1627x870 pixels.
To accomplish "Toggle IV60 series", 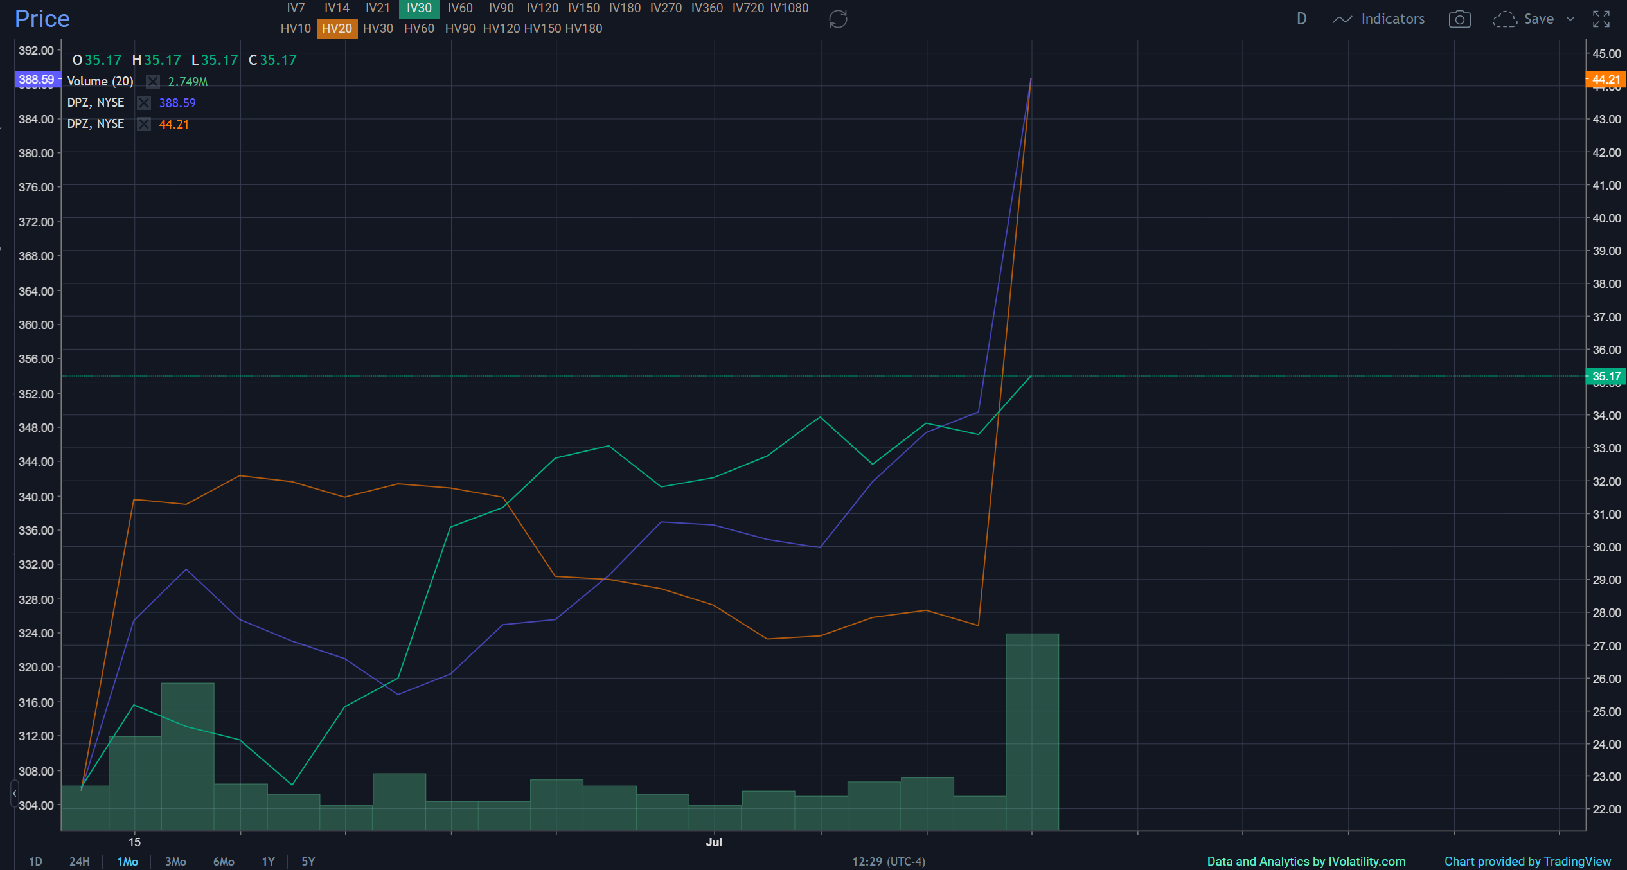I will [x=460, y=8].
